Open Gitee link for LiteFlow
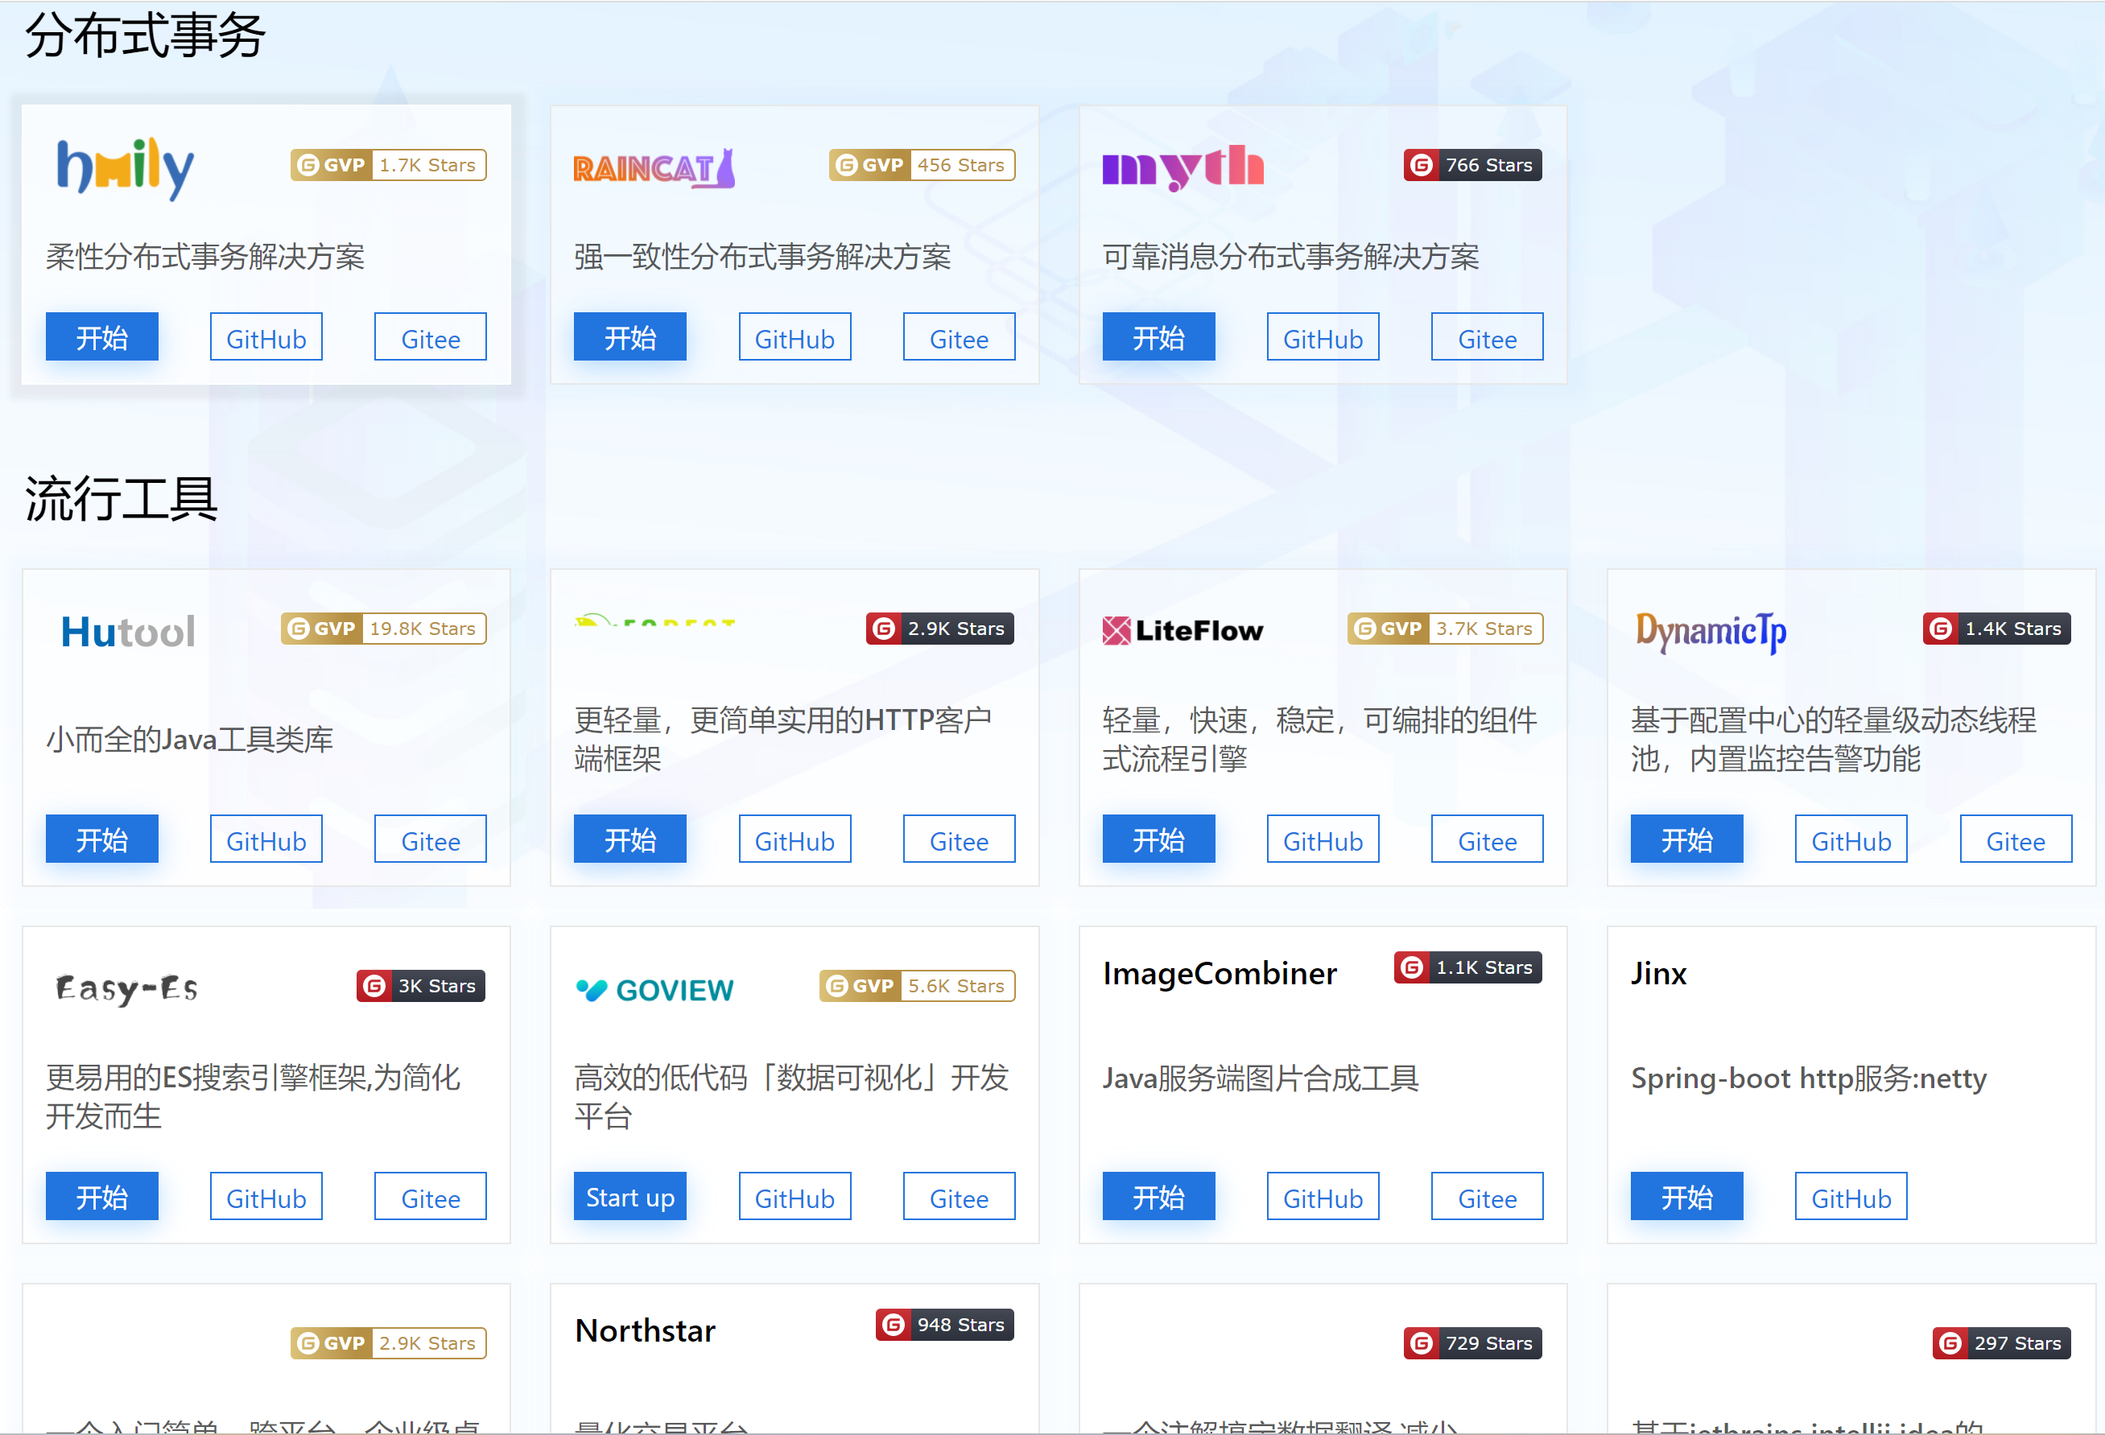Viewport: 2105px width, 1435px height. point(1486,840)
